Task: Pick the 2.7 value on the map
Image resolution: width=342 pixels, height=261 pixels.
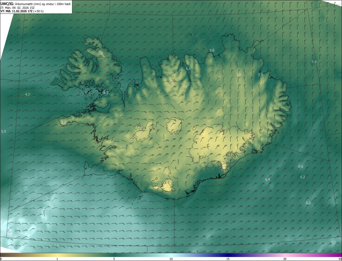Action: click(262, 82)
